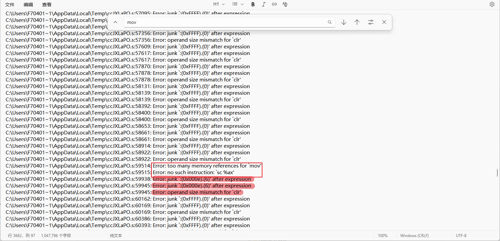Toggle italic formatting
The image size is (500, 241).
tap(263, 4)
